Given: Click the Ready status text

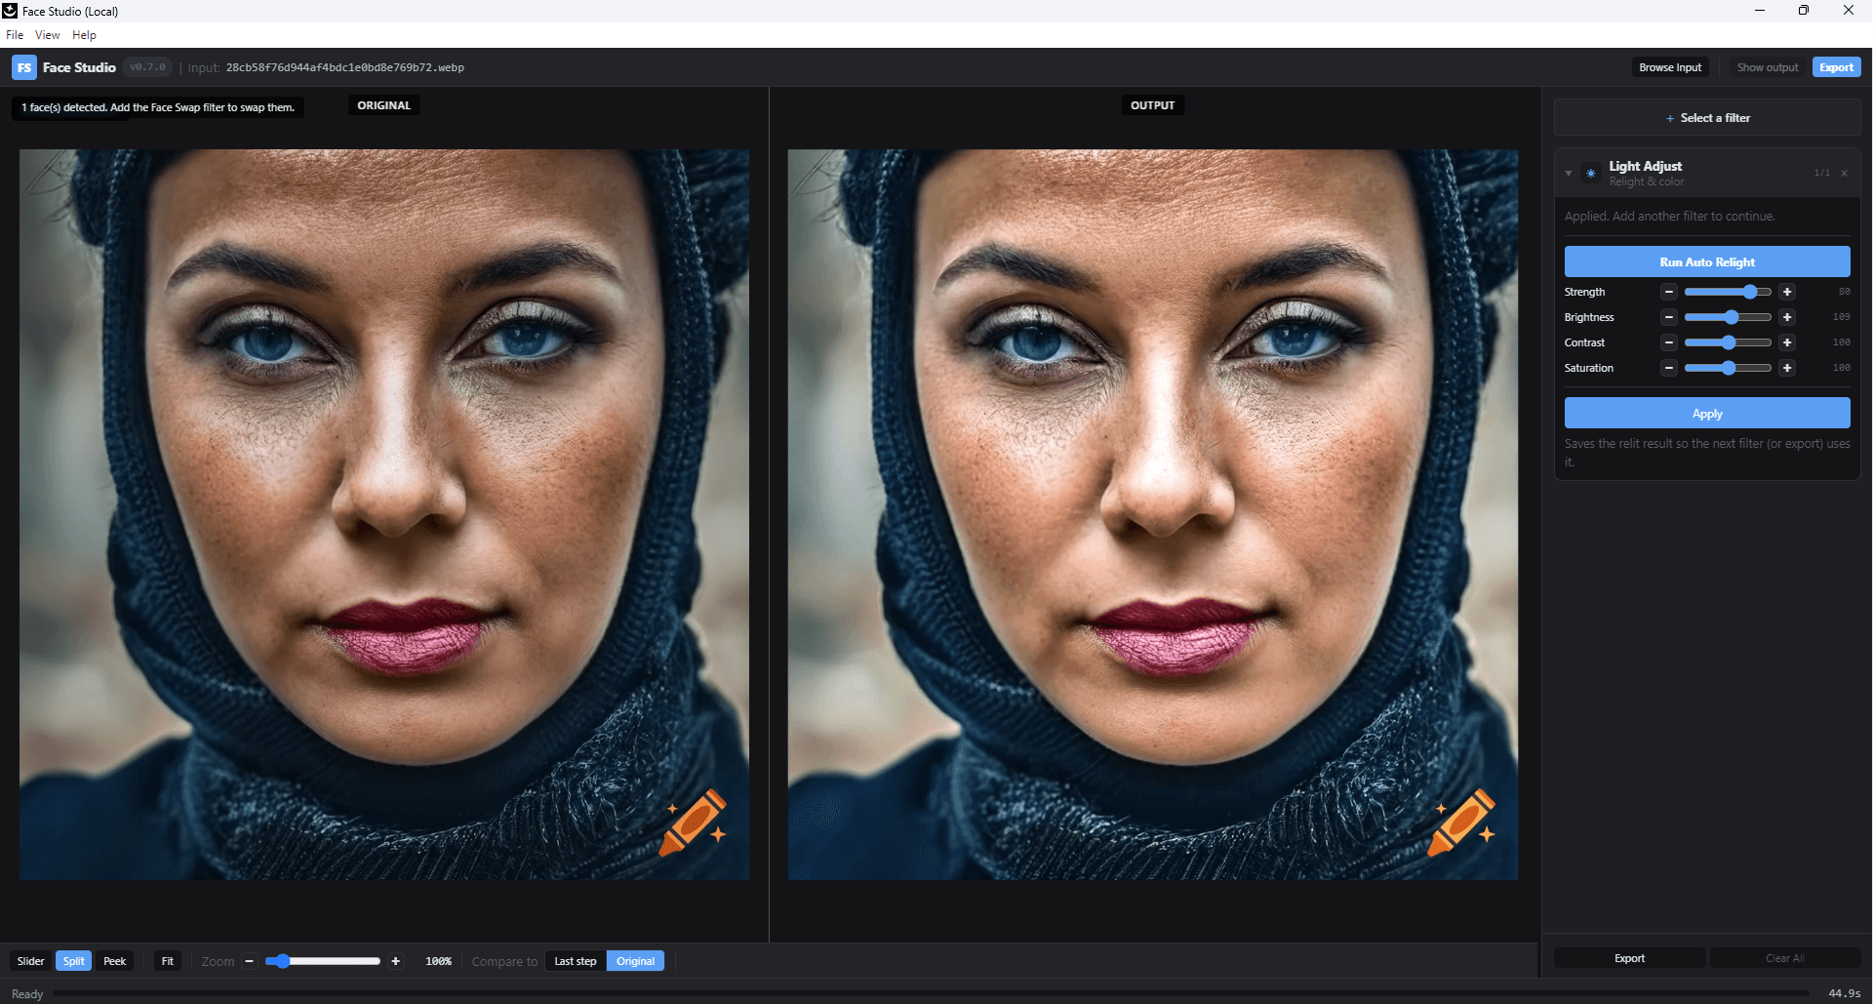Looking at the screenshot, I should tap(27, 994).
